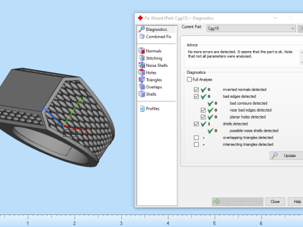The height and width of the screenshot is (227, 303).
Task: Go to the Holes fix page
Action: 151,73
